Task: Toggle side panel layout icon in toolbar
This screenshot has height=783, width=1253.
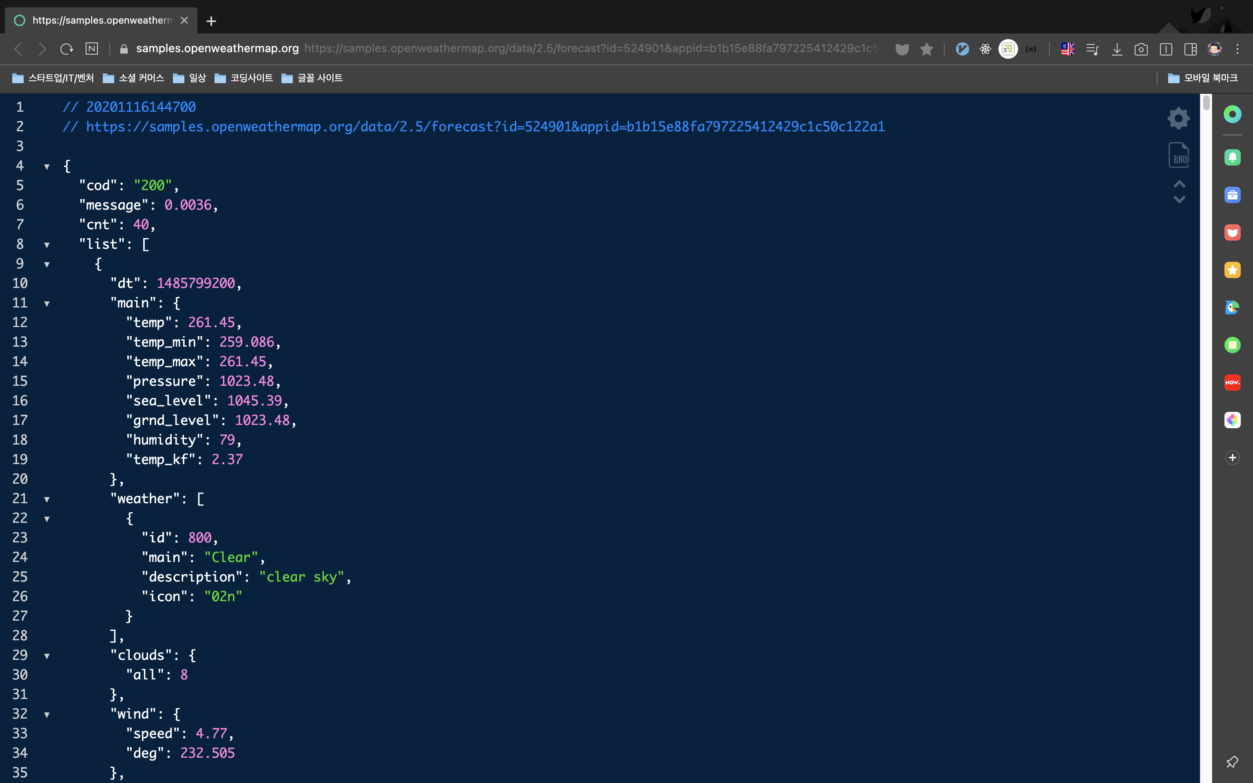Action: click(1190, 49)
